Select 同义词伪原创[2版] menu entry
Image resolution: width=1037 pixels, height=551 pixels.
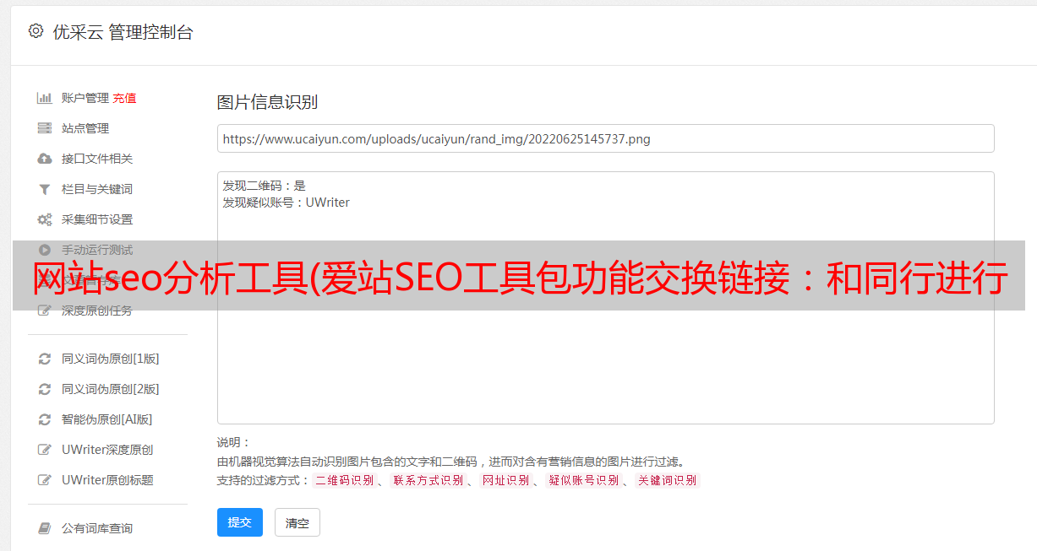(111, 389)
